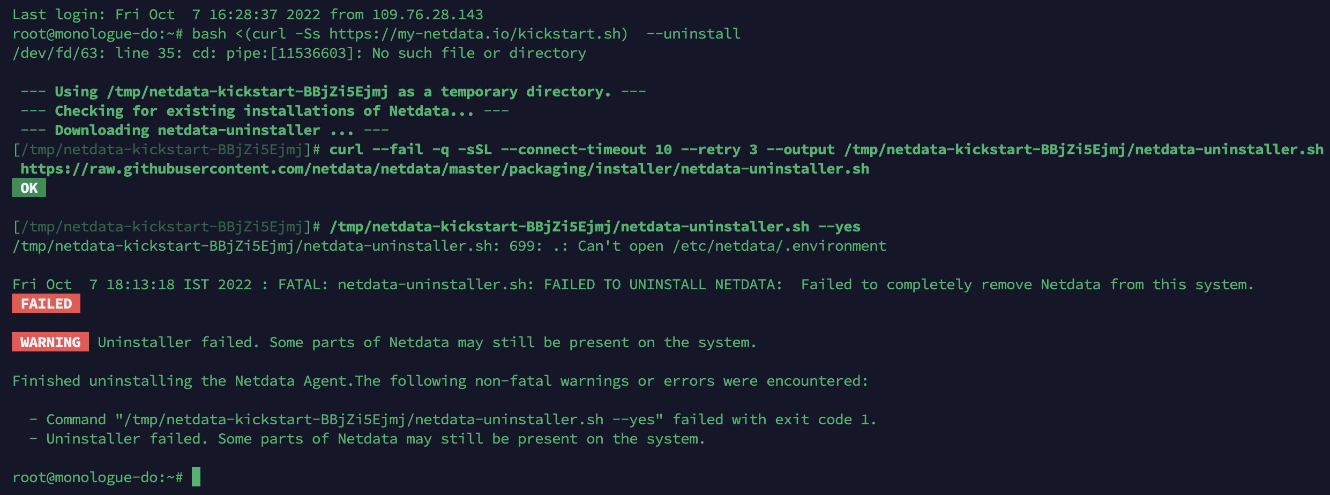Click the "--yes" flag after netdata-uninstaller.sh command
Image resolution: width=1330 pixels, height=495 pixels.
tap(839, 227)
